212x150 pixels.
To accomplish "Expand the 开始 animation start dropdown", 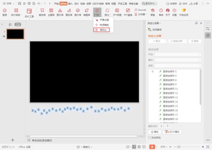I will coord(178,54).
